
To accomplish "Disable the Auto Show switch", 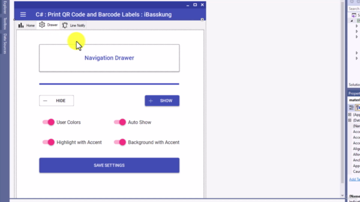I will coord(120,122).
